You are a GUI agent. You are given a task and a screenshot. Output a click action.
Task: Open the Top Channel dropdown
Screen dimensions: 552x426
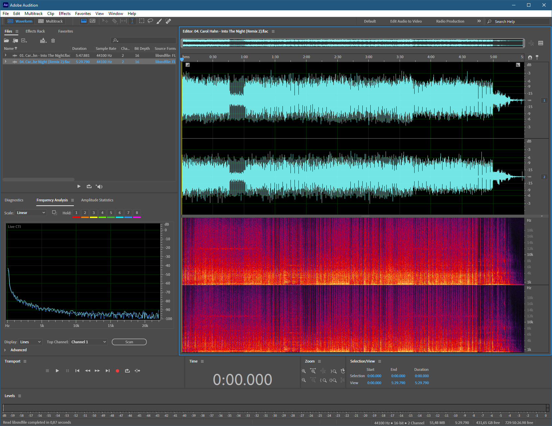click(89, 342)
